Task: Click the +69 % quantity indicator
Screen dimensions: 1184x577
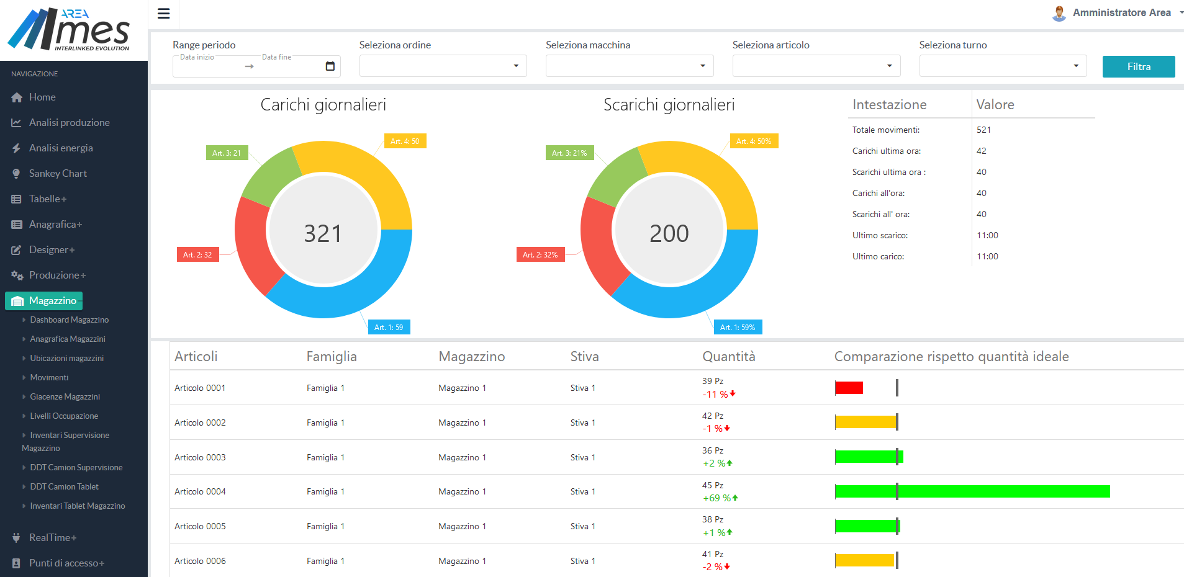Action: pos(720,498)
